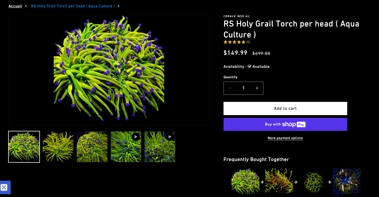
Task: Open the (8) reviews count link
Action: coord(248,42)
